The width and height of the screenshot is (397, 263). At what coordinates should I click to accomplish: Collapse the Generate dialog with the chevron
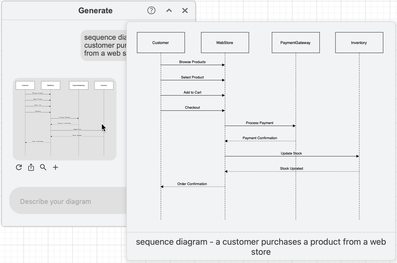(169, 11)
